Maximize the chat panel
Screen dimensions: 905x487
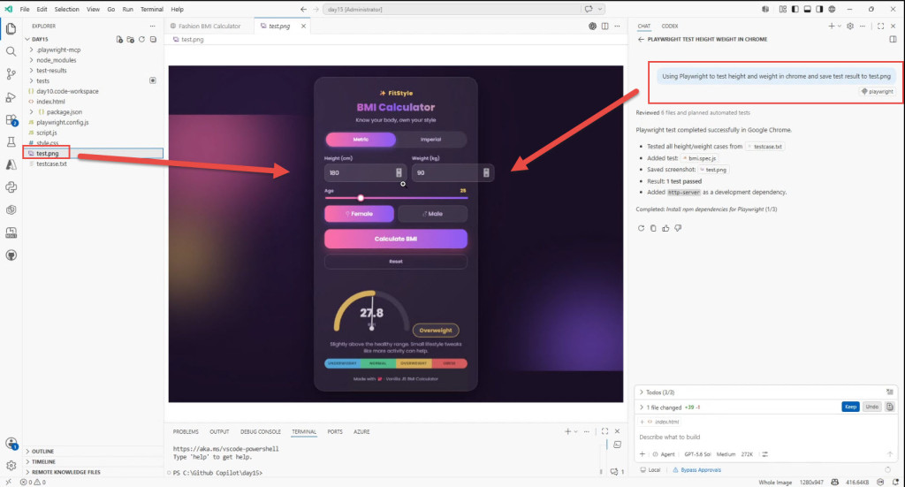coord(880,26)
